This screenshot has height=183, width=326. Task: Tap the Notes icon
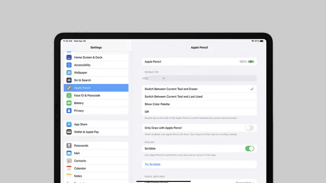pos(69,176)
